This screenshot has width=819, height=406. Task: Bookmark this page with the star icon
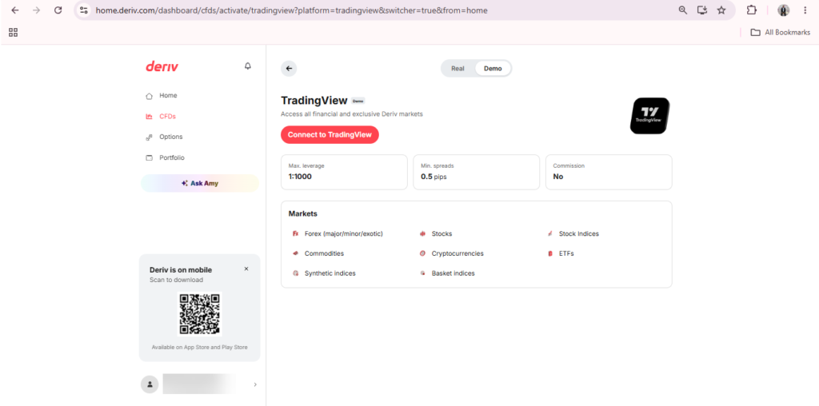[x=721, y=10]
